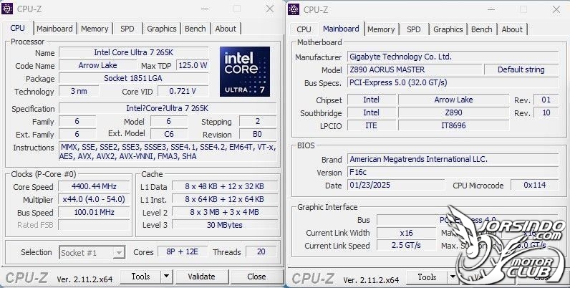Click the Validate button in left window

click(x=201, y=277)
